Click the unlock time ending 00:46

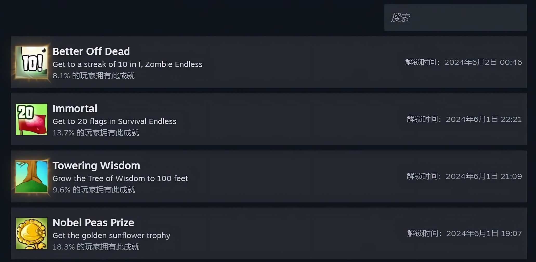pyautogui.click(x=463, y=62)
